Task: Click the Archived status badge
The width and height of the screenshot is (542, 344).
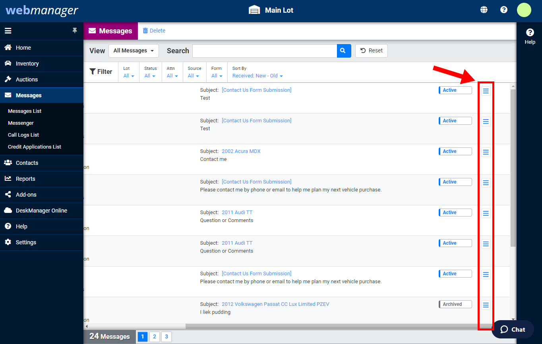Action: coord(455,304)
